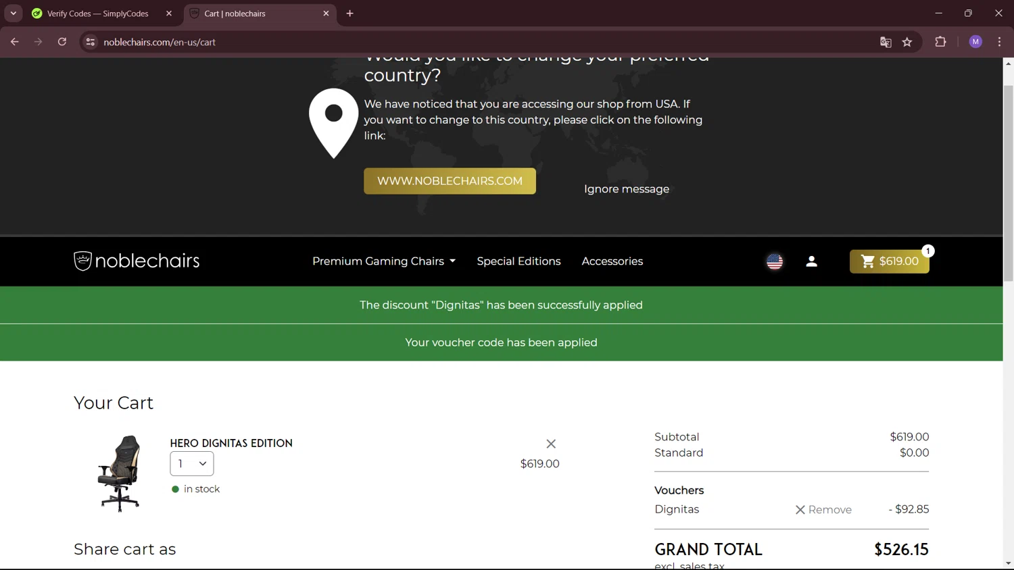Switch to Verify Codes — SimplyCodes tab
The width and height of the screenshot is (1014, 570).
coord(97,14)
